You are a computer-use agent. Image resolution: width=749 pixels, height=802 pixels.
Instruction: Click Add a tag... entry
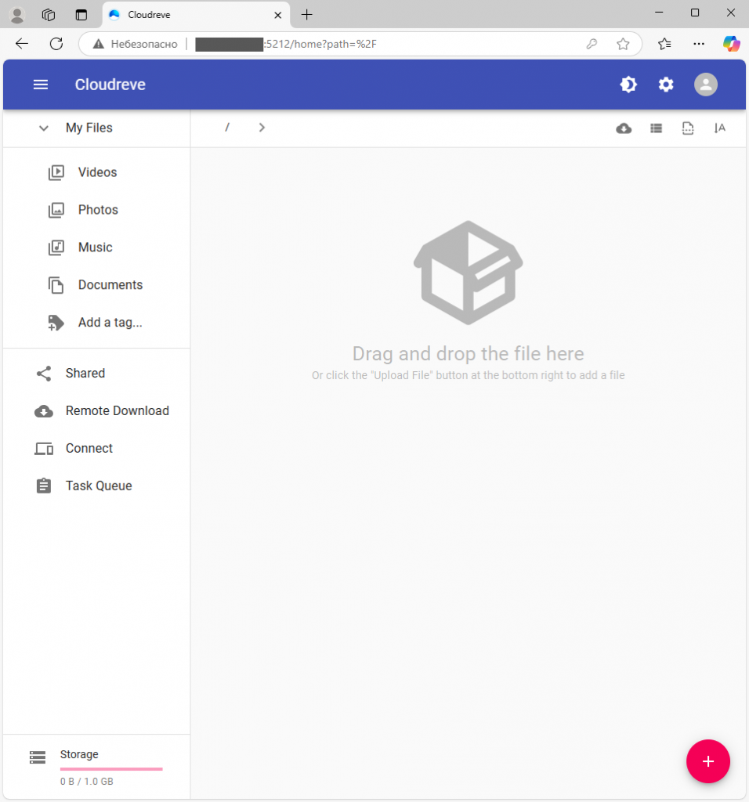coord(96,322)
